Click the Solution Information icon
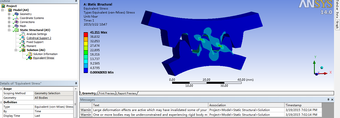Image resolution: width=340 pixels, height=118 pixels. point(30,54)
